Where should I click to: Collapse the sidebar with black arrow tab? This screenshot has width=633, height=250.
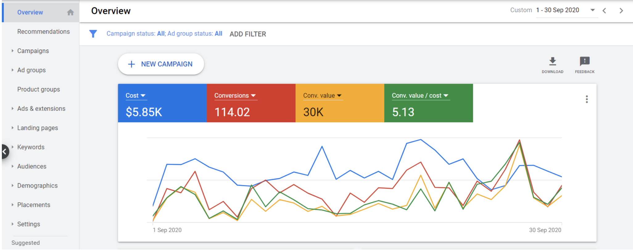[5, 151]
